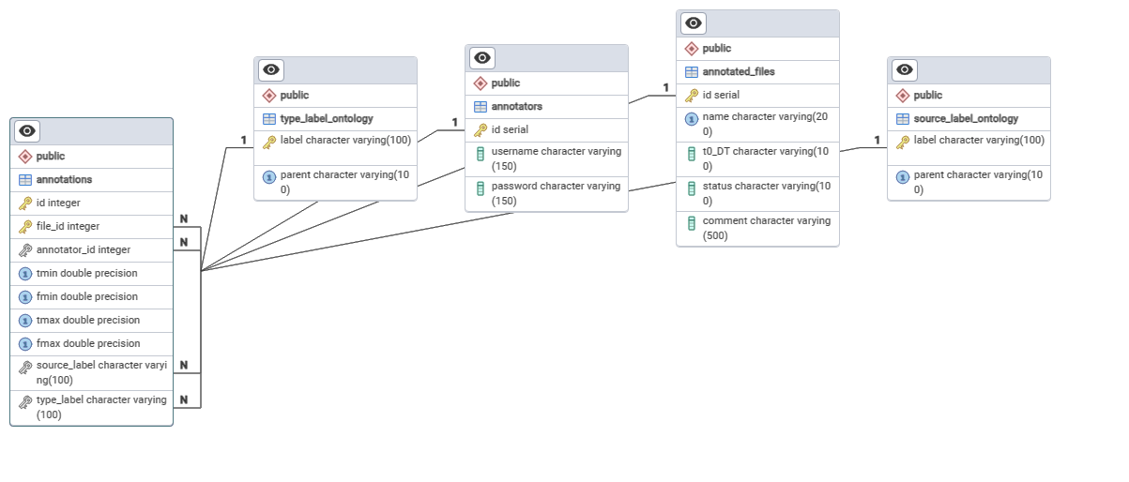
Task: Toggle eye icon on type_label_ontology table
Action: point(271,70)
